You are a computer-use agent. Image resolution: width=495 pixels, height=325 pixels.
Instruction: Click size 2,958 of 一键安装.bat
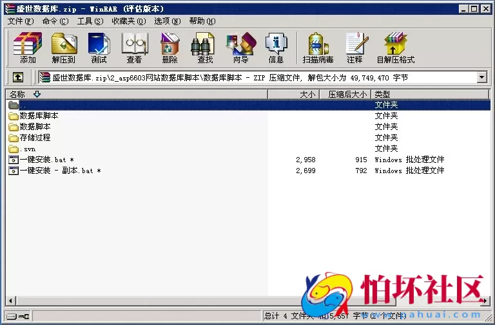(x=306, y=160)
